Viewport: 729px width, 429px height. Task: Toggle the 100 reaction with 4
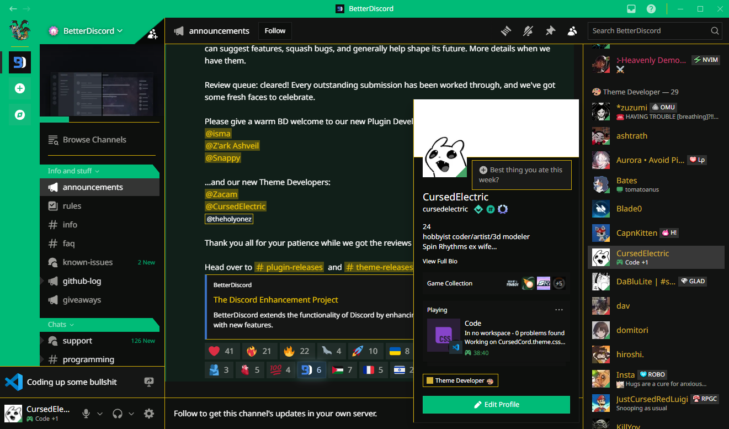(280, 370)
